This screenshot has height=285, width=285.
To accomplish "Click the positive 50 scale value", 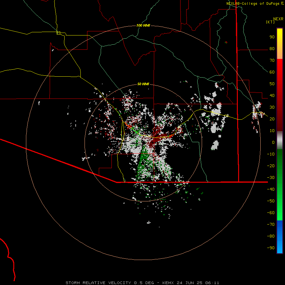I will (x=272, y=84).
